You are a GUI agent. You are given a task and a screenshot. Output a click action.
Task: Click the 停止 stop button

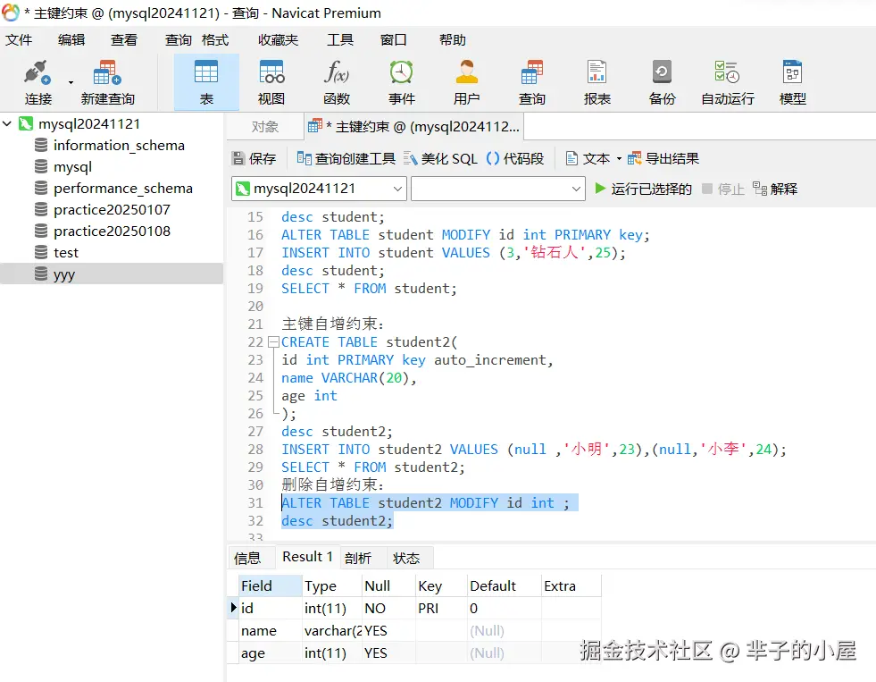click(723, 189)
